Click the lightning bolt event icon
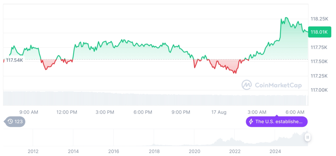336x156 pixels. pyautogui.click(x=251, y=122)
